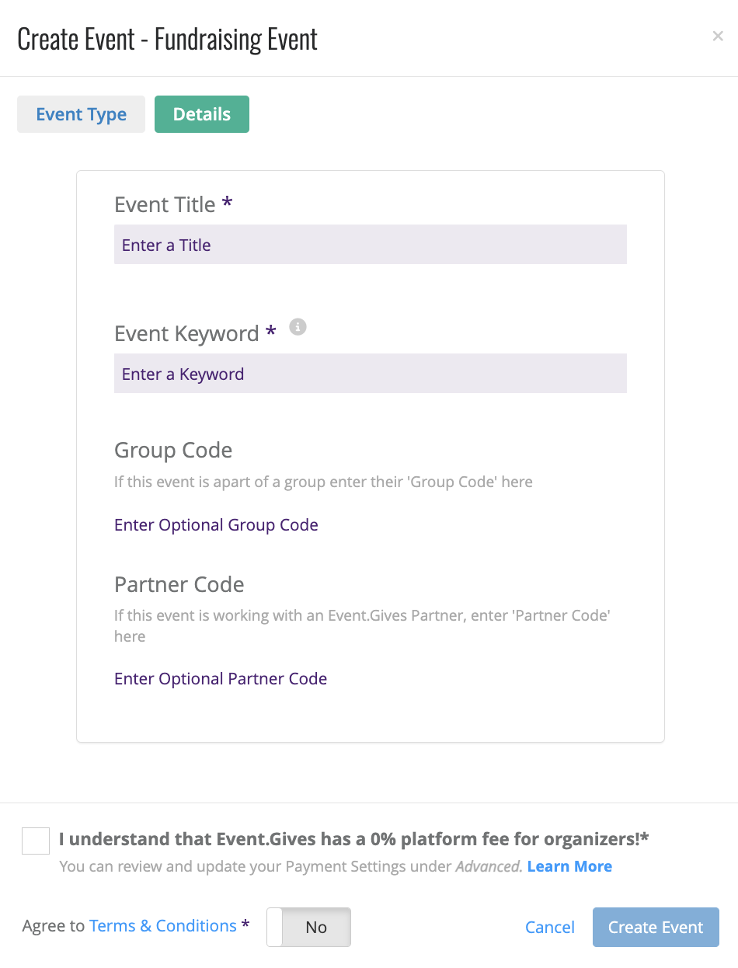
Task: Check the 0% platform fee acknowledgment box
Action: coord(36,841)
